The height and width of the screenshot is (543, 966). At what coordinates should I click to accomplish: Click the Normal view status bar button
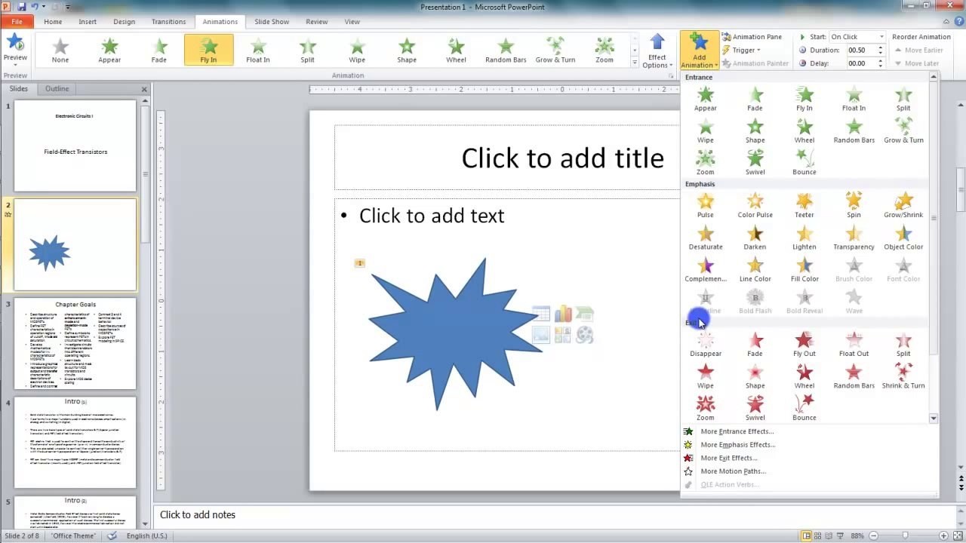click(x=807, y=535)
